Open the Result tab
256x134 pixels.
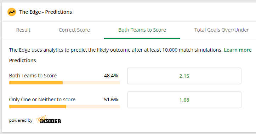[x=23, y=30]
